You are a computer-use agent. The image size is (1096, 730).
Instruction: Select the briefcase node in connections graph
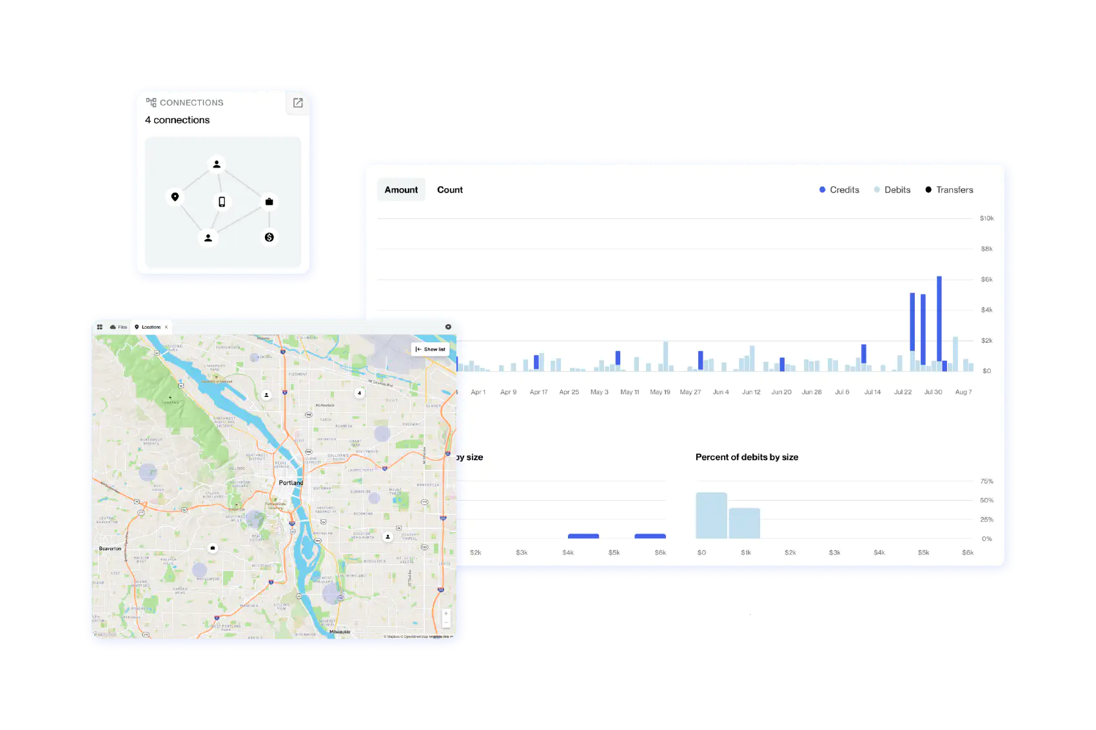point(269,202)
